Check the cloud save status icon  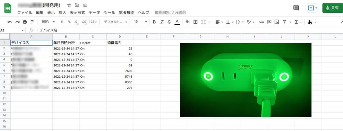point(85,5)
